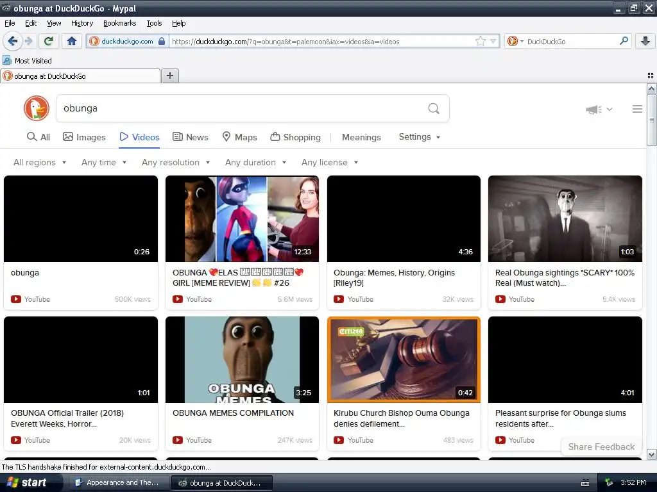Open the URL history dropdown arrow

click(x=493, y=41)
